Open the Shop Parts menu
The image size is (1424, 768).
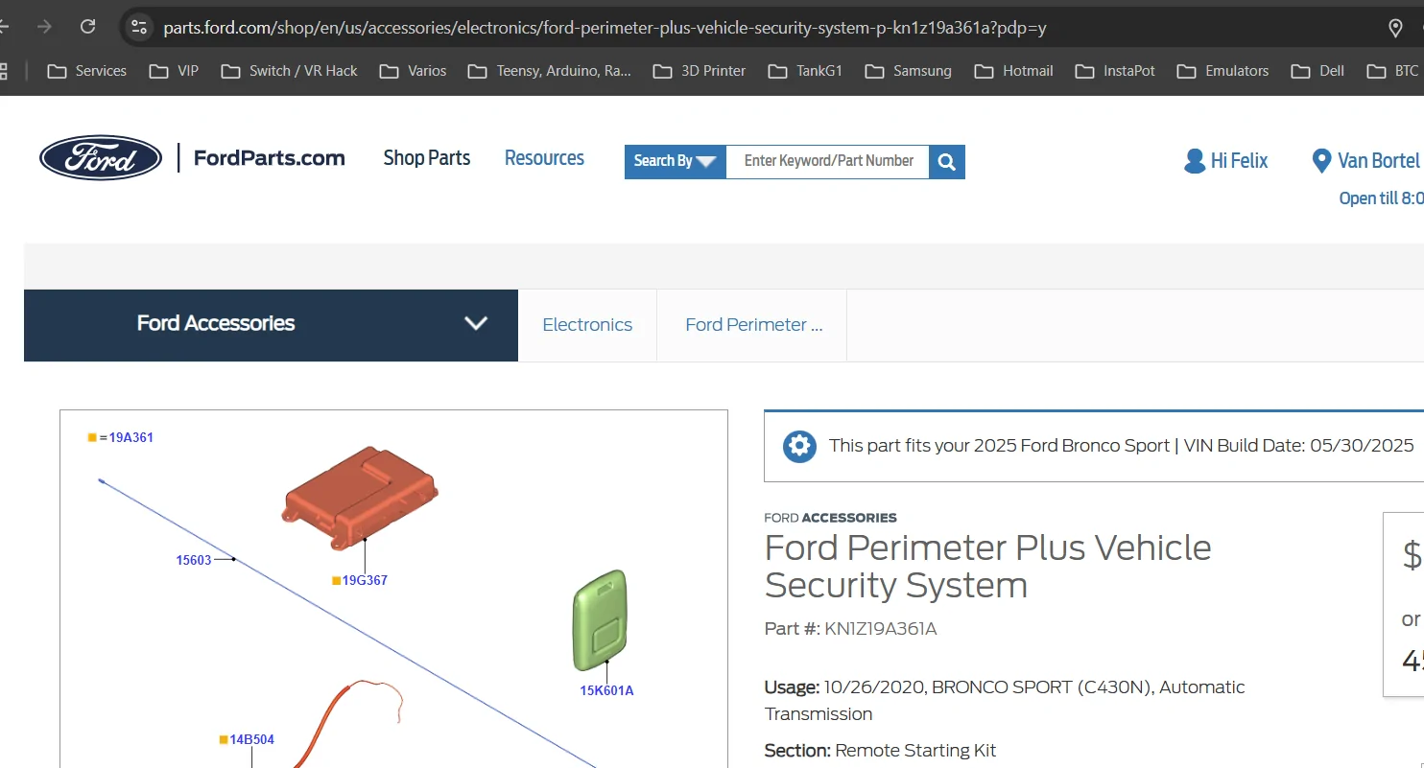click(x=426, y=158)
